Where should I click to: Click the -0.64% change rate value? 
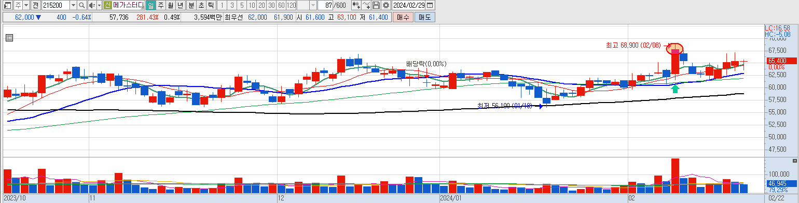click(x=81, y=17)
